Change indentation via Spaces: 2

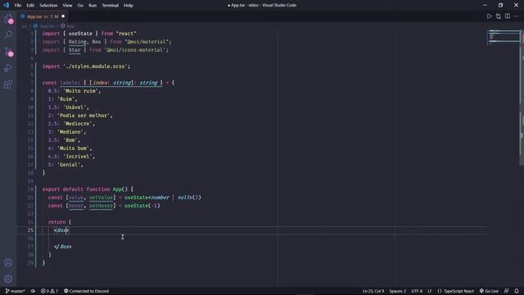click(x=397, y=291)
